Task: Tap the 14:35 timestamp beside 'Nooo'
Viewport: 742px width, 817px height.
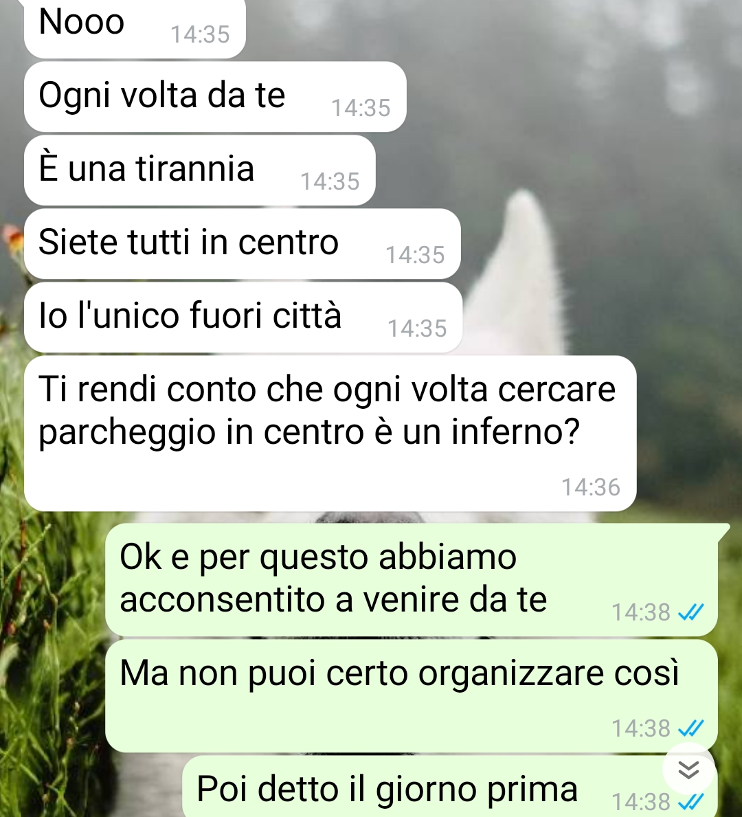Action: pyautogui.click(x=200, y=35)
